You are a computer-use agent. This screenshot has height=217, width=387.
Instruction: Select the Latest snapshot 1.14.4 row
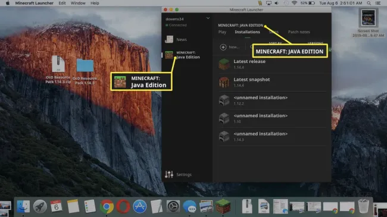point(272,82)
